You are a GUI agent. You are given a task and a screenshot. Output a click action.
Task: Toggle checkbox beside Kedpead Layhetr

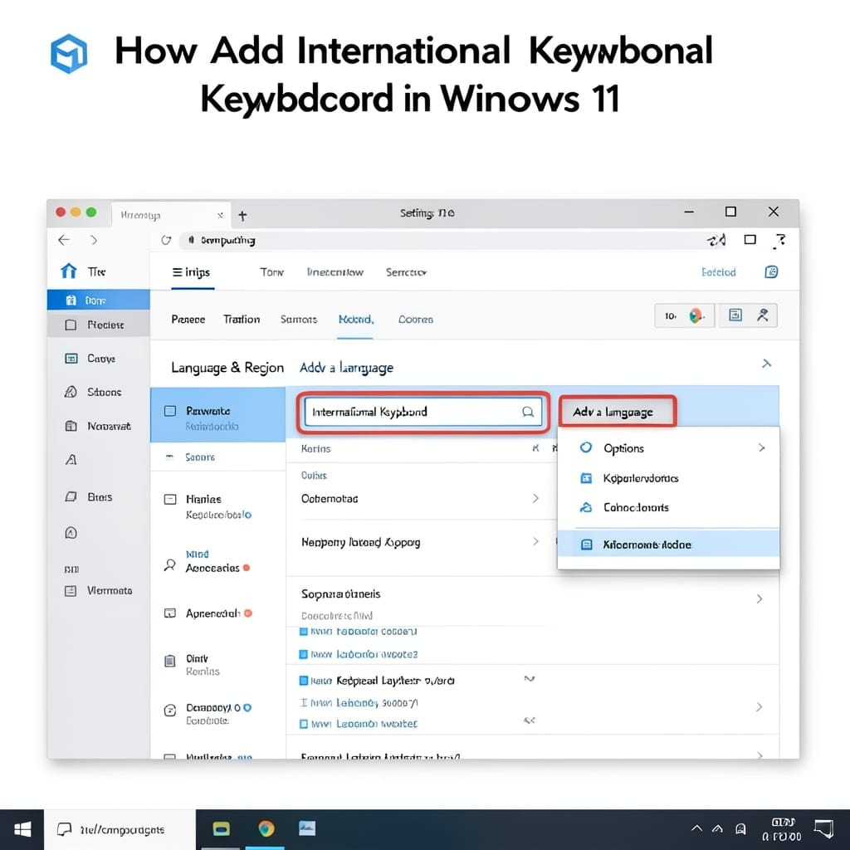click(x=304, y=681)
